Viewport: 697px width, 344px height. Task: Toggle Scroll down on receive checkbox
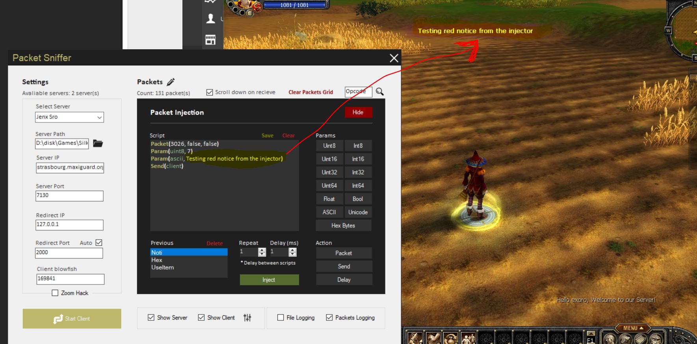click(x=210, y=92)
